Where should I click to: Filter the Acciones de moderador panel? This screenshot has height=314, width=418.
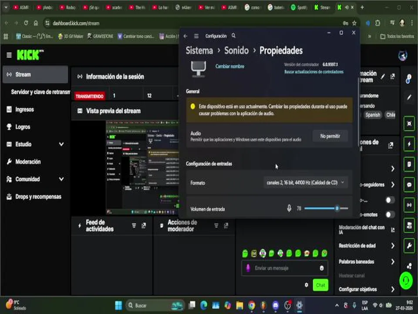click(216, 225)
